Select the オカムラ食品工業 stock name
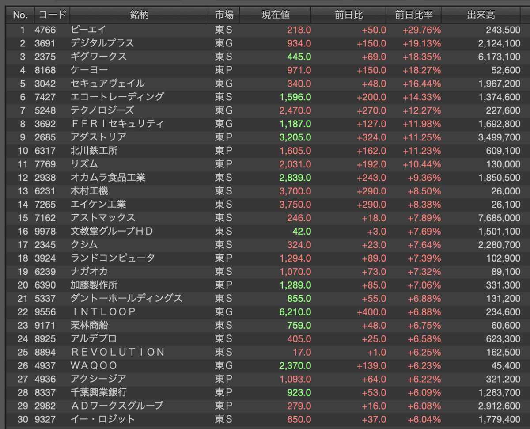530x429 pixels. coord(108,178)
